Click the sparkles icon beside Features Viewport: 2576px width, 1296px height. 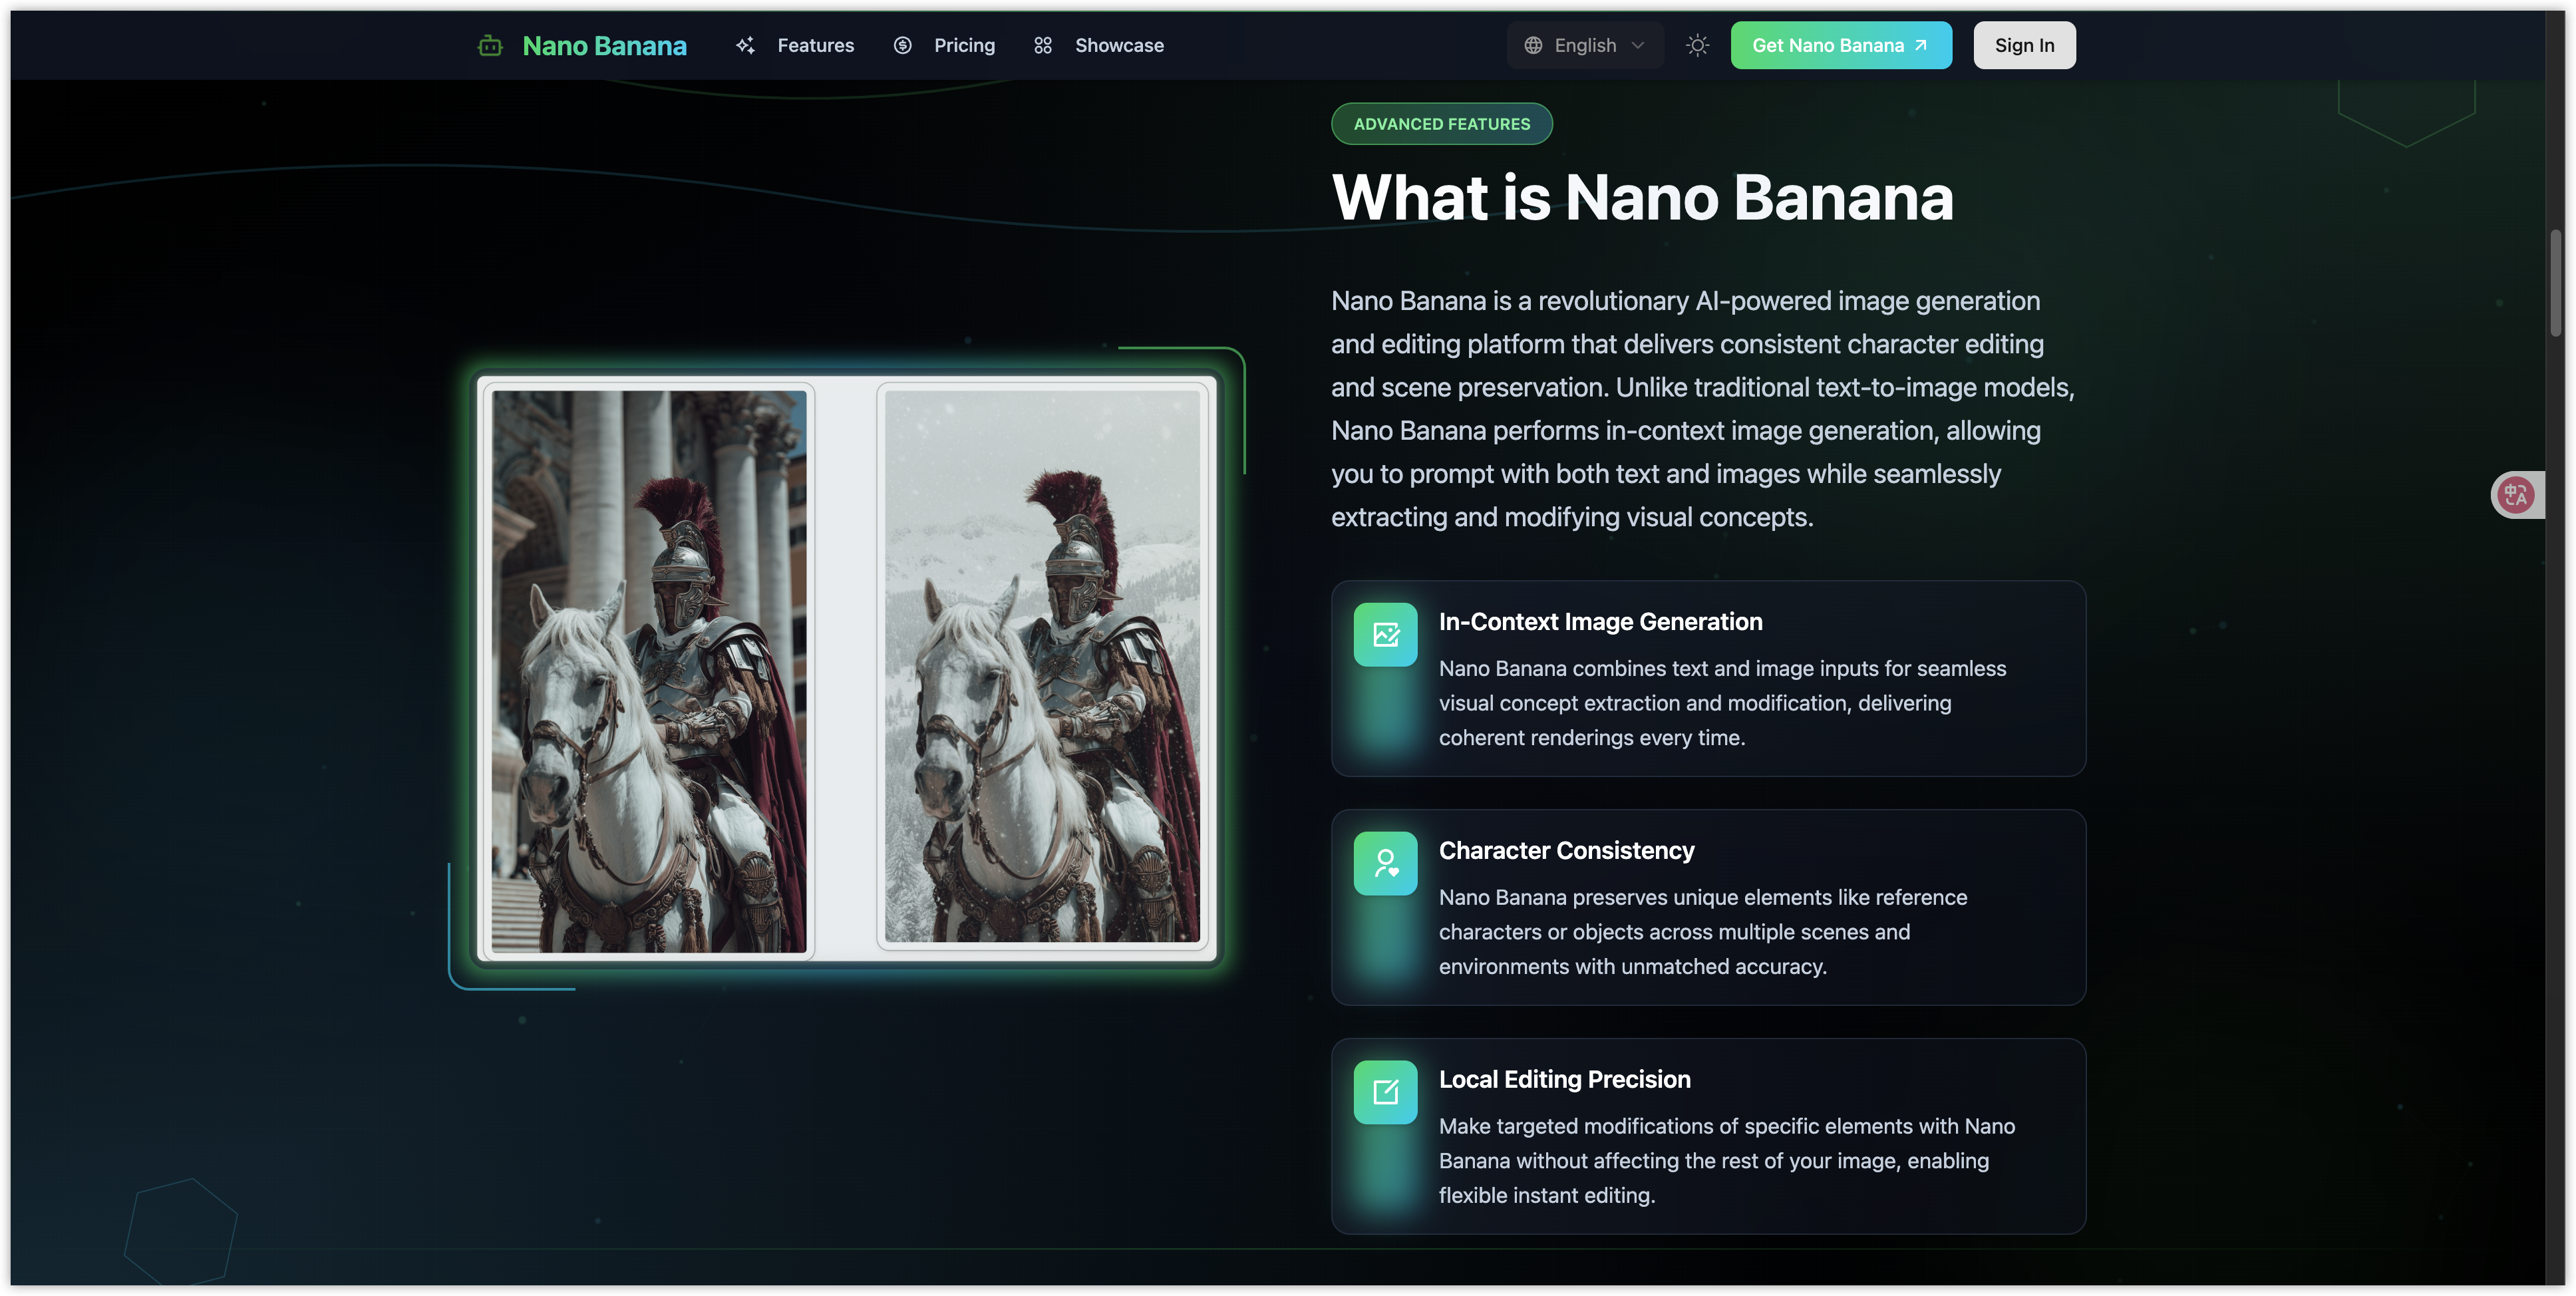tap(745, 46)
